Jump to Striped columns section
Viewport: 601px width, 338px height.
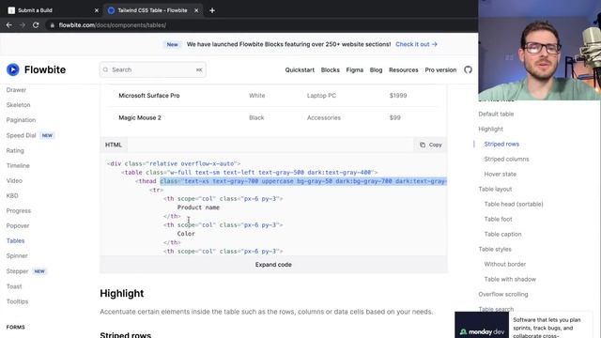(x=506, y=159)
